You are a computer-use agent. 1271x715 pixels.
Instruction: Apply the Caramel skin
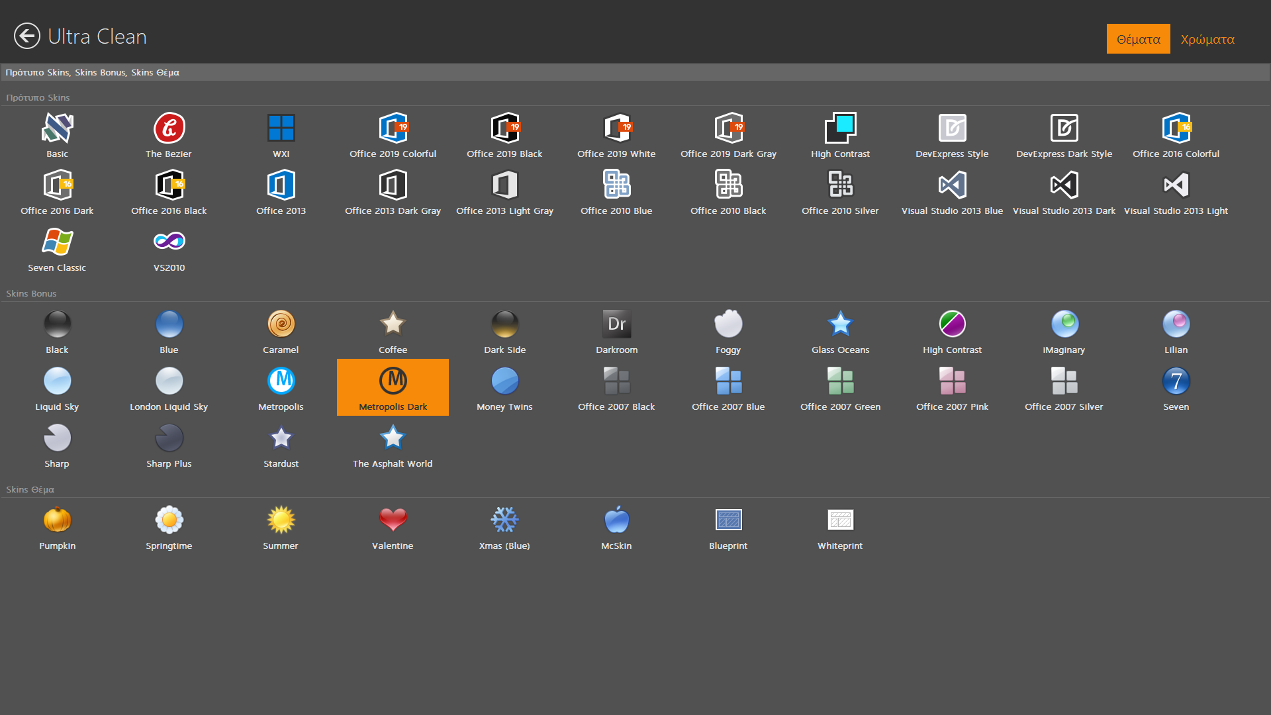281,324
